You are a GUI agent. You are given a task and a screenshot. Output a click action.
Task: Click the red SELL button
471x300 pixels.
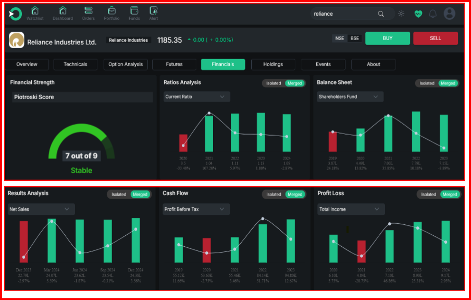point(436,38)
